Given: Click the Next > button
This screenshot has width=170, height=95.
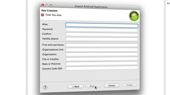Looking at the screenshot, I should [93, 86].
